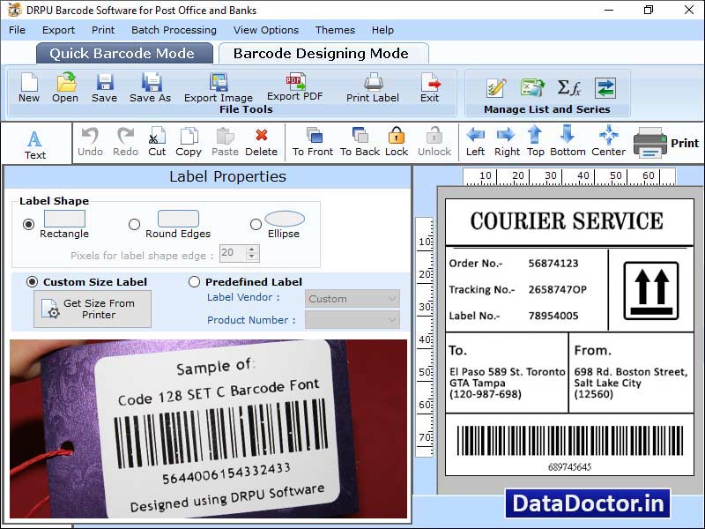Choose the Ellipse label shape
705x529 pixels.
pyautogui.click(x=254, y=222)
